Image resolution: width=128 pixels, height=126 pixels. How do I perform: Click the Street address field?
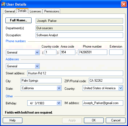75,73
